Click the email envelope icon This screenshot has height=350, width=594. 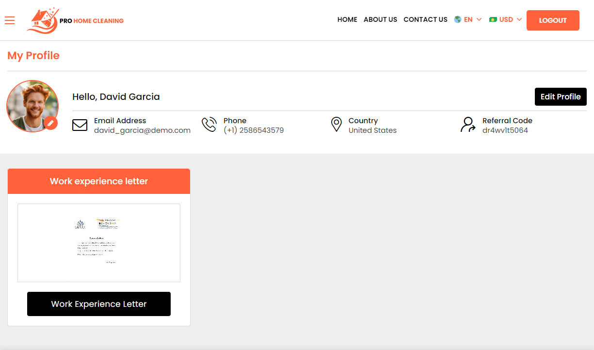pos(80,125)
